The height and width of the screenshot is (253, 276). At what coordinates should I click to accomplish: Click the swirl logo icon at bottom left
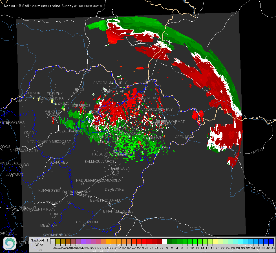pos(10,243)
